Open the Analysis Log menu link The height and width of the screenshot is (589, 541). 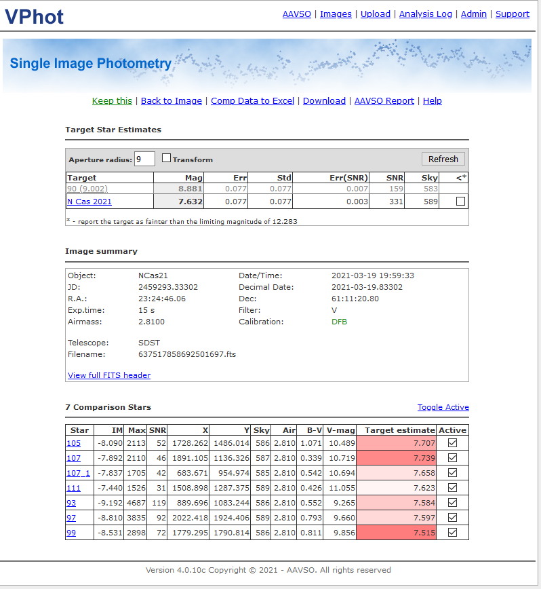tap(425, 14)
